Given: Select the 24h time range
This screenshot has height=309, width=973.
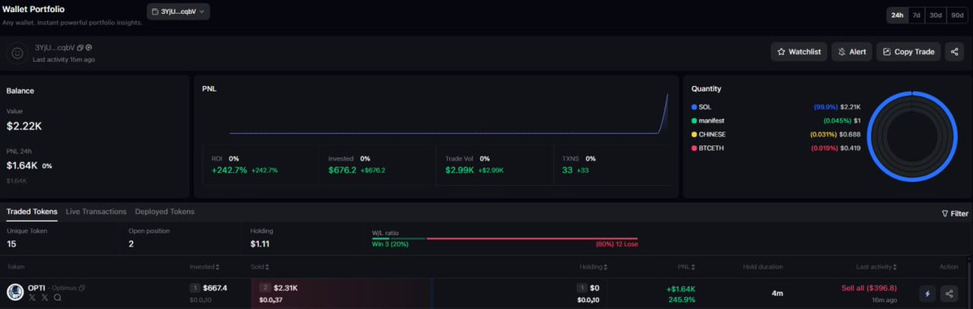Looking at the screenshot, I should click(898, 15).
